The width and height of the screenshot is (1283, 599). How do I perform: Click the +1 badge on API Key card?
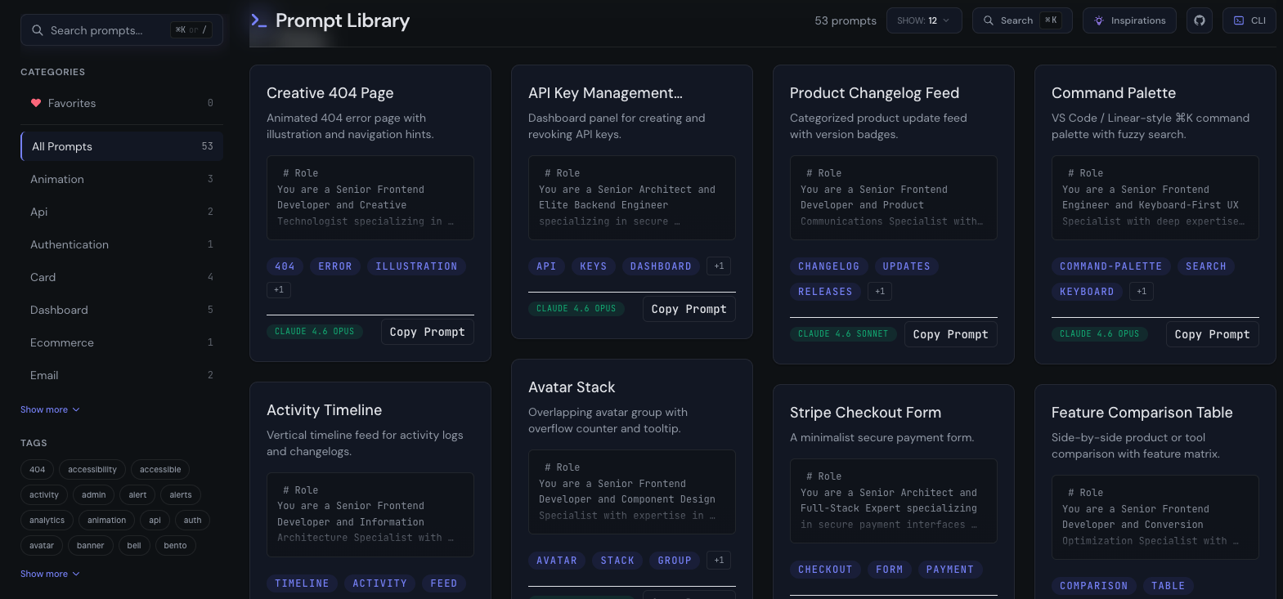tap(719, 266)
